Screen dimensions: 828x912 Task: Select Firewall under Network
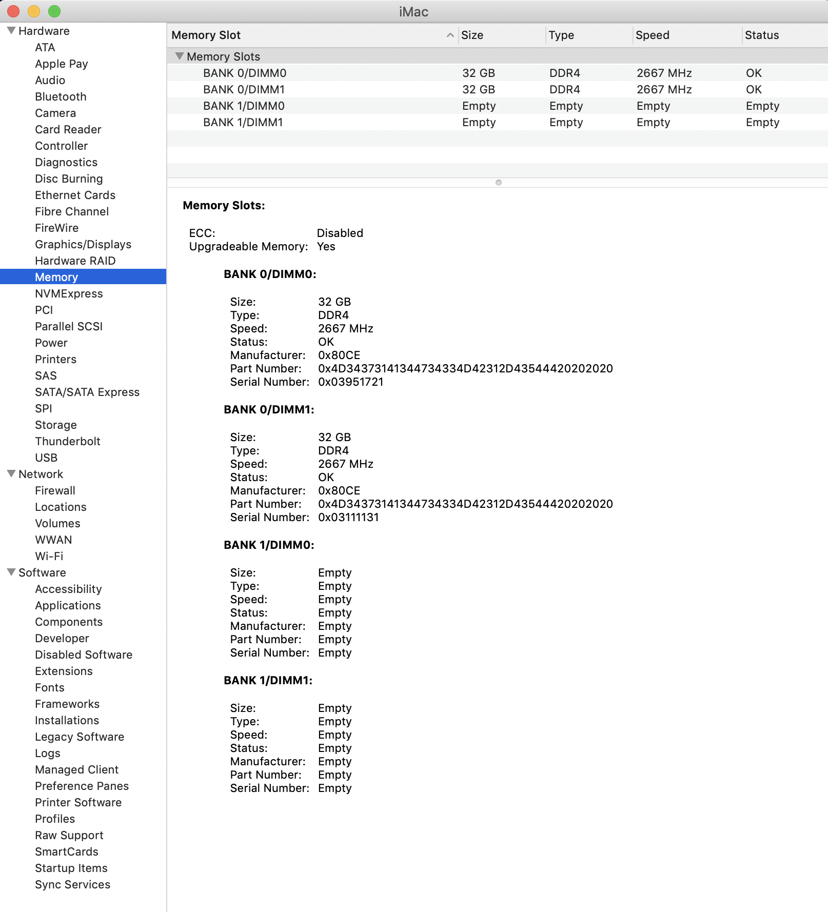[x=55, y=490]
